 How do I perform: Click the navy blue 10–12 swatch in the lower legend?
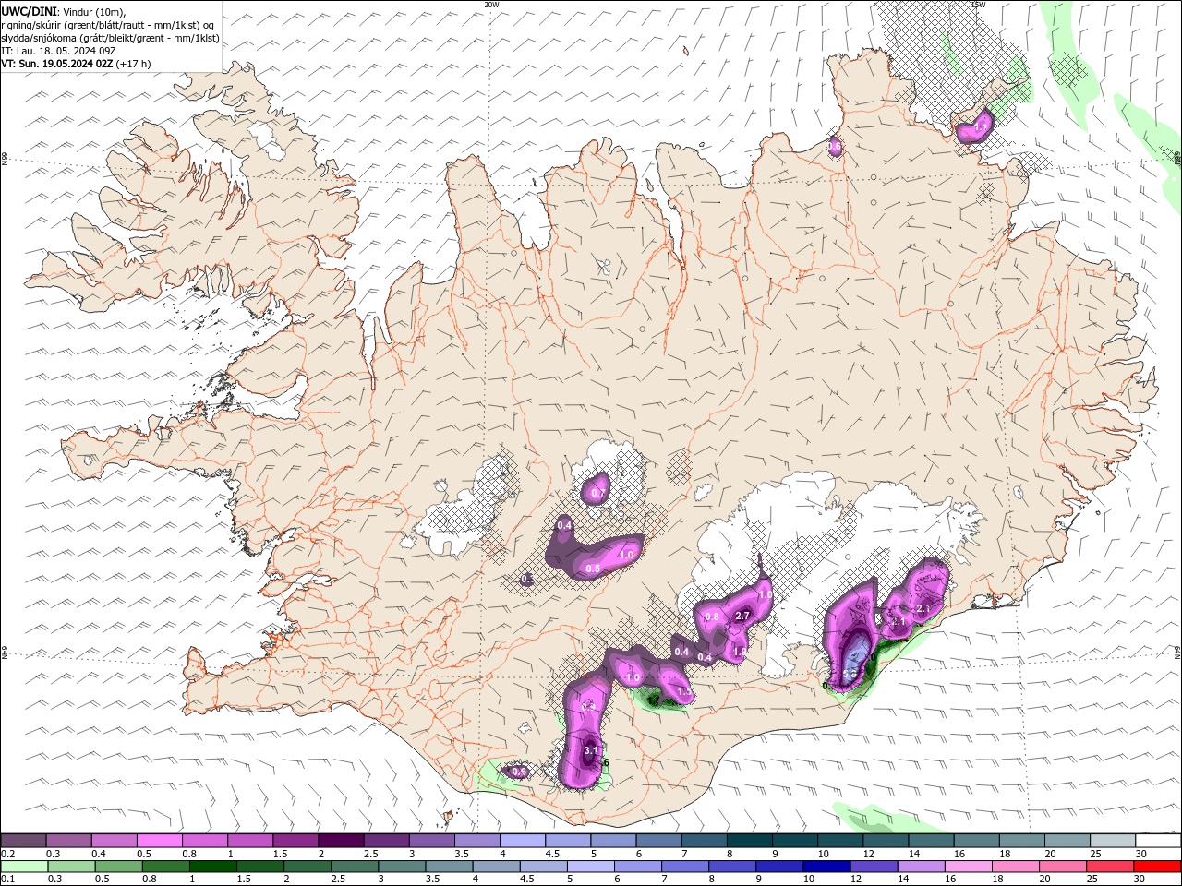(x=827, y=867)
